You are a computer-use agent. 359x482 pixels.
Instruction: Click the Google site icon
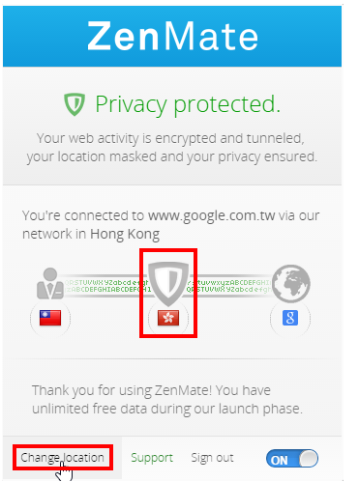point(290,318)
